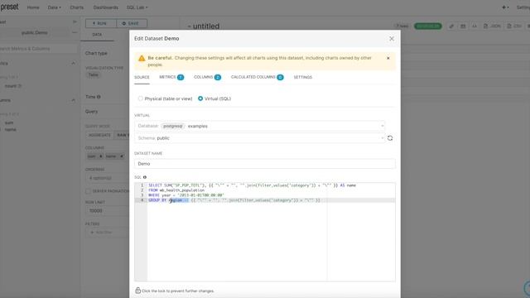Screen dimensions: 530x298
Task: Open the Row Limit 10000 dropdown
Action: click(x=107, y=211)
